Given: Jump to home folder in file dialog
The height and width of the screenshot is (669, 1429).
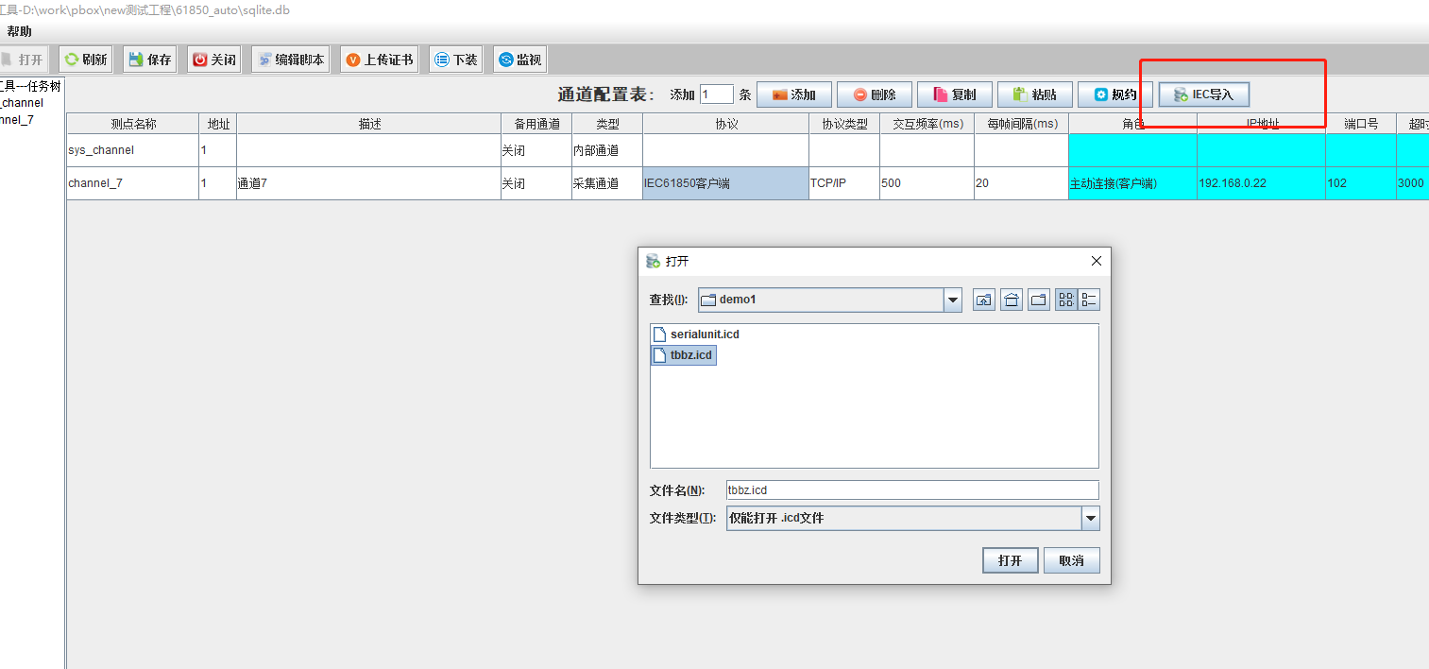Looking at the screenshot, I should point(1012,300).
